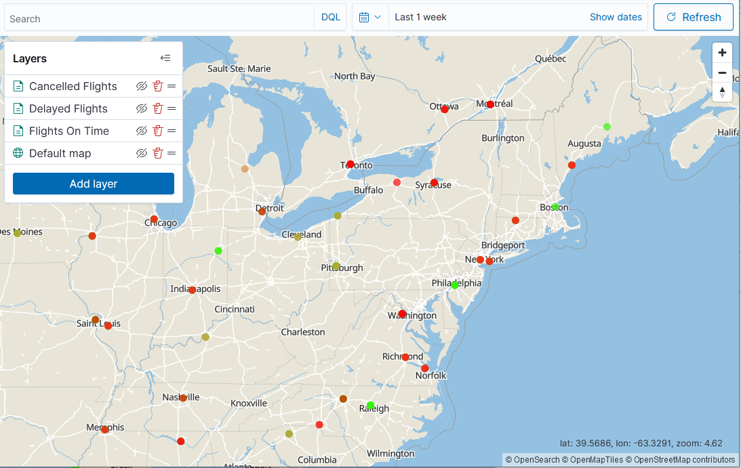Click the olive marker at Des Moines

[x=18, y=233]
